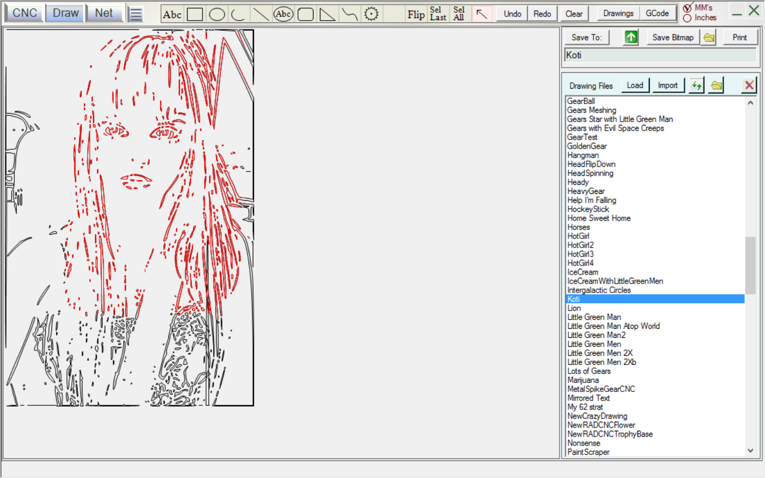The image size is (765, 478).
Task: Select the Abc text tool
Action: coord(172,14)
